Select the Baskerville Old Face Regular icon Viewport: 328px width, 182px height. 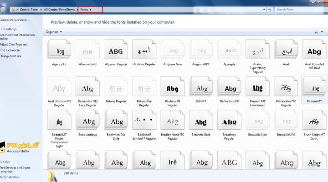pyautogui.click(x=87, y=86)
